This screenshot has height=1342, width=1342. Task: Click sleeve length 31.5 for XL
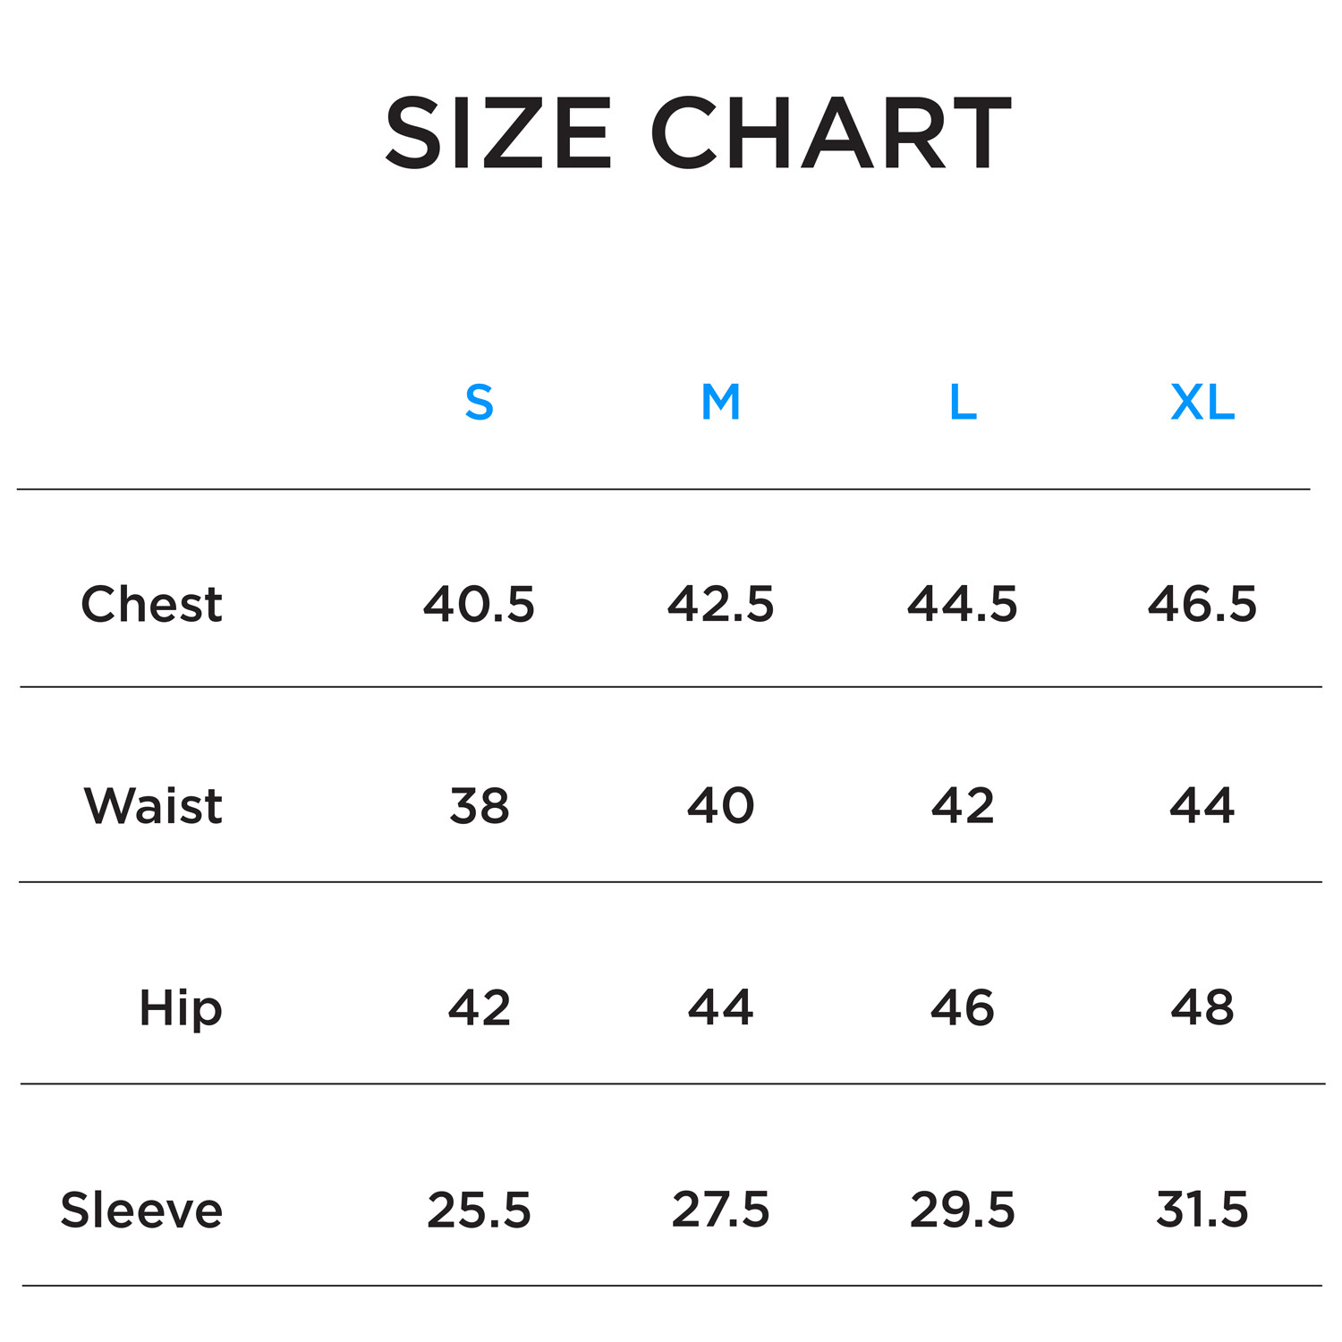tap(1202, 1210)
